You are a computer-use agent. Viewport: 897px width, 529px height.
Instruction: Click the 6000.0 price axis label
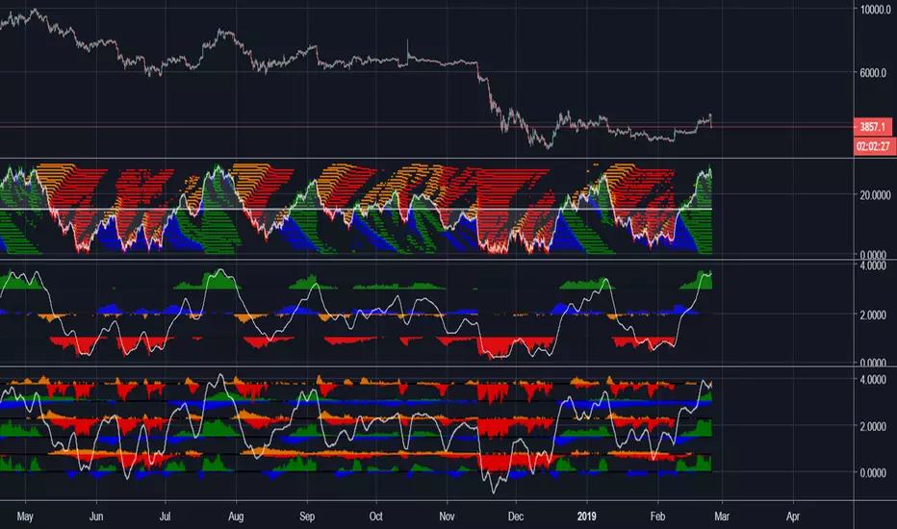point(875,73)
